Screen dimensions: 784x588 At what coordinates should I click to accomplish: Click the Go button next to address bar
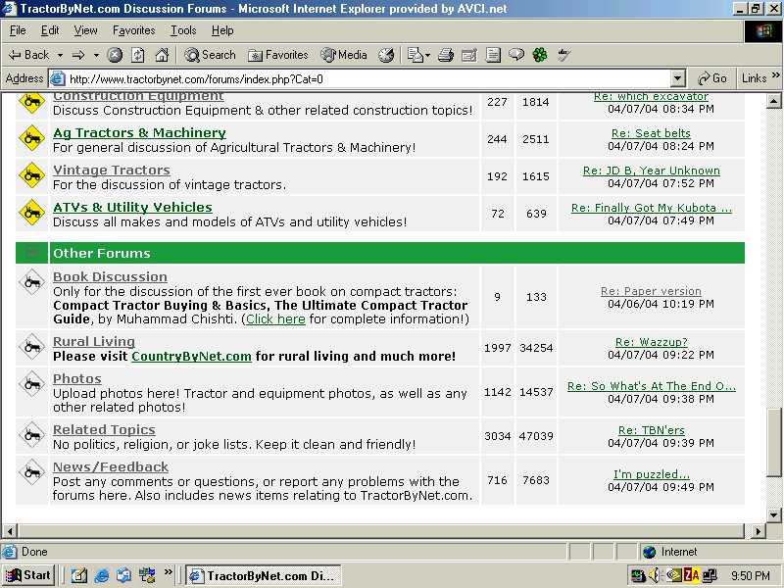(712, 78)
